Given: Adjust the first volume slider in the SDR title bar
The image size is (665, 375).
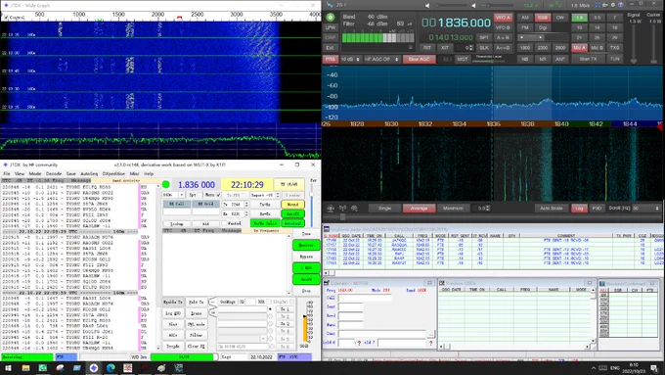Looking at the screenshot, I should click(451, 5).
